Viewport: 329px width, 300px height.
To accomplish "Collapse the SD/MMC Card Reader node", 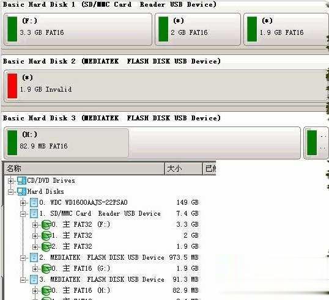I will (x=23, y=214).
